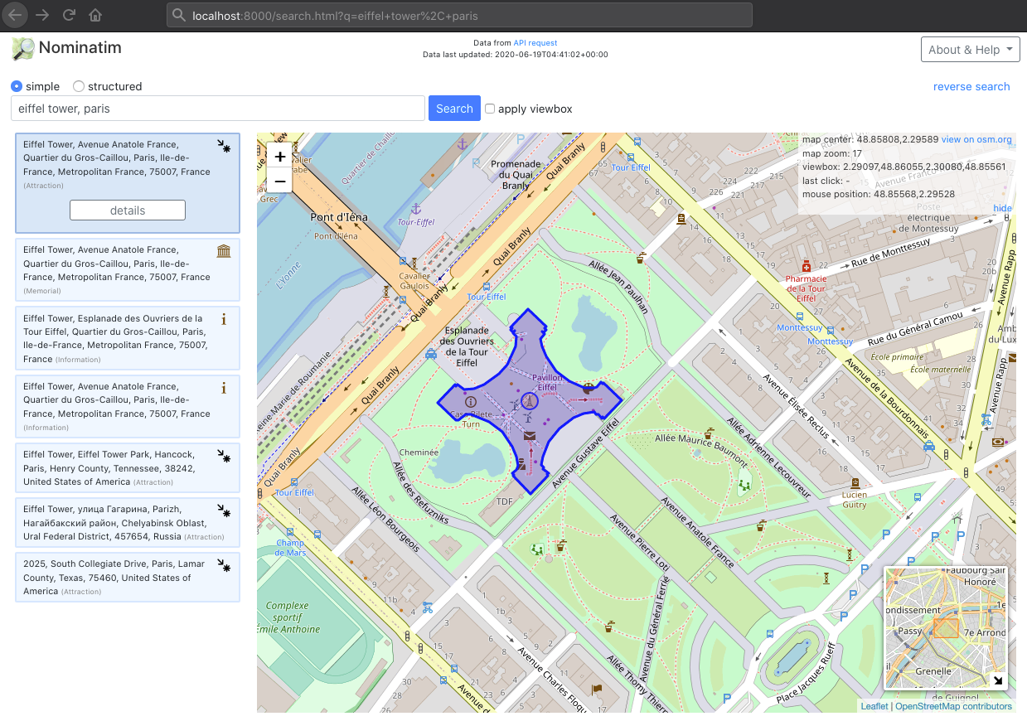
Task: Click the Avenue Gustave Eiffel map label
Action: click(586, 453)
